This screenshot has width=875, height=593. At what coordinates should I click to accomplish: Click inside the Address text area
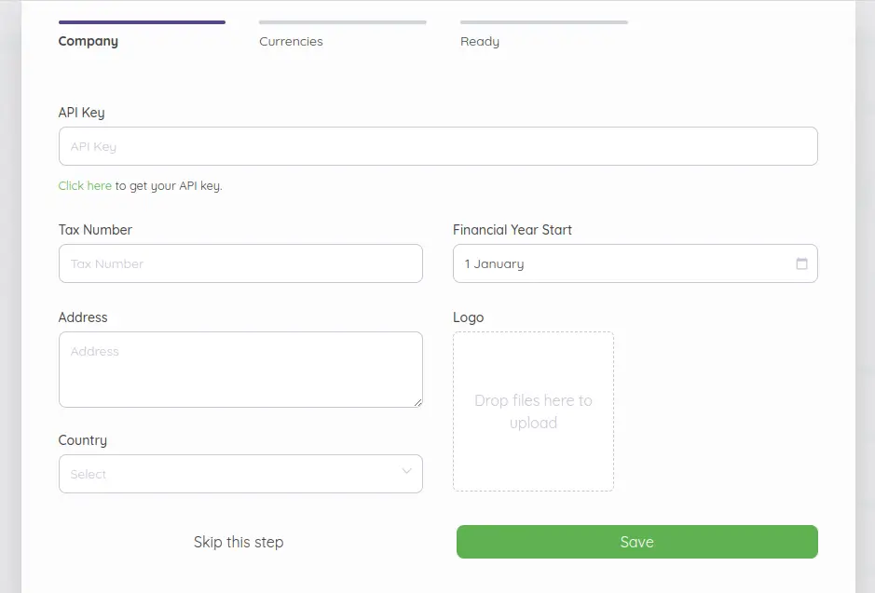coord(240,370)
